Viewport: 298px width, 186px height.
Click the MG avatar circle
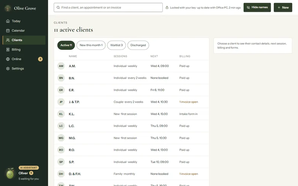[61, 138]
